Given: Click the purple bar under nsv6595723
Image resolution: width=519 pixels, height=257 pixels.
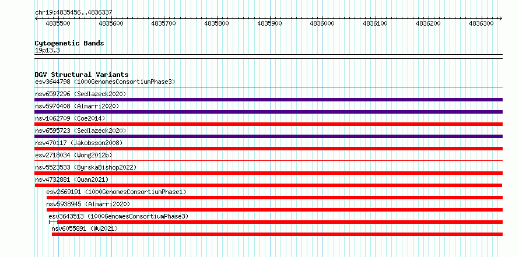Looking at the screenshot, I should click(268, 136).
